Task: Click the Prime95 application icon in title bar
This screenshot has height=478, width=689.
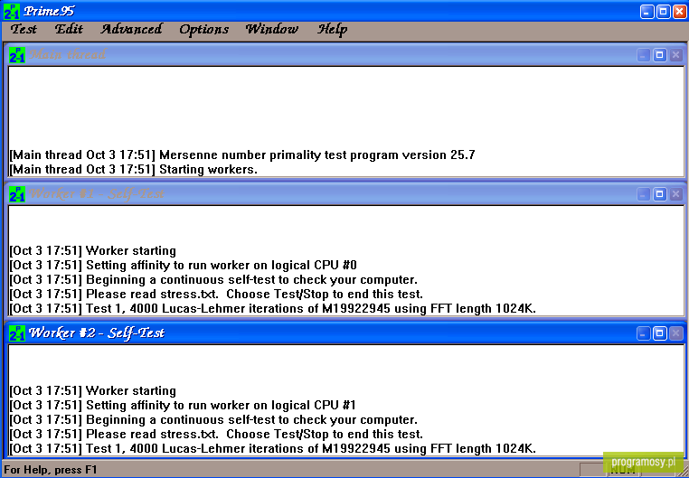Action: 12,12
